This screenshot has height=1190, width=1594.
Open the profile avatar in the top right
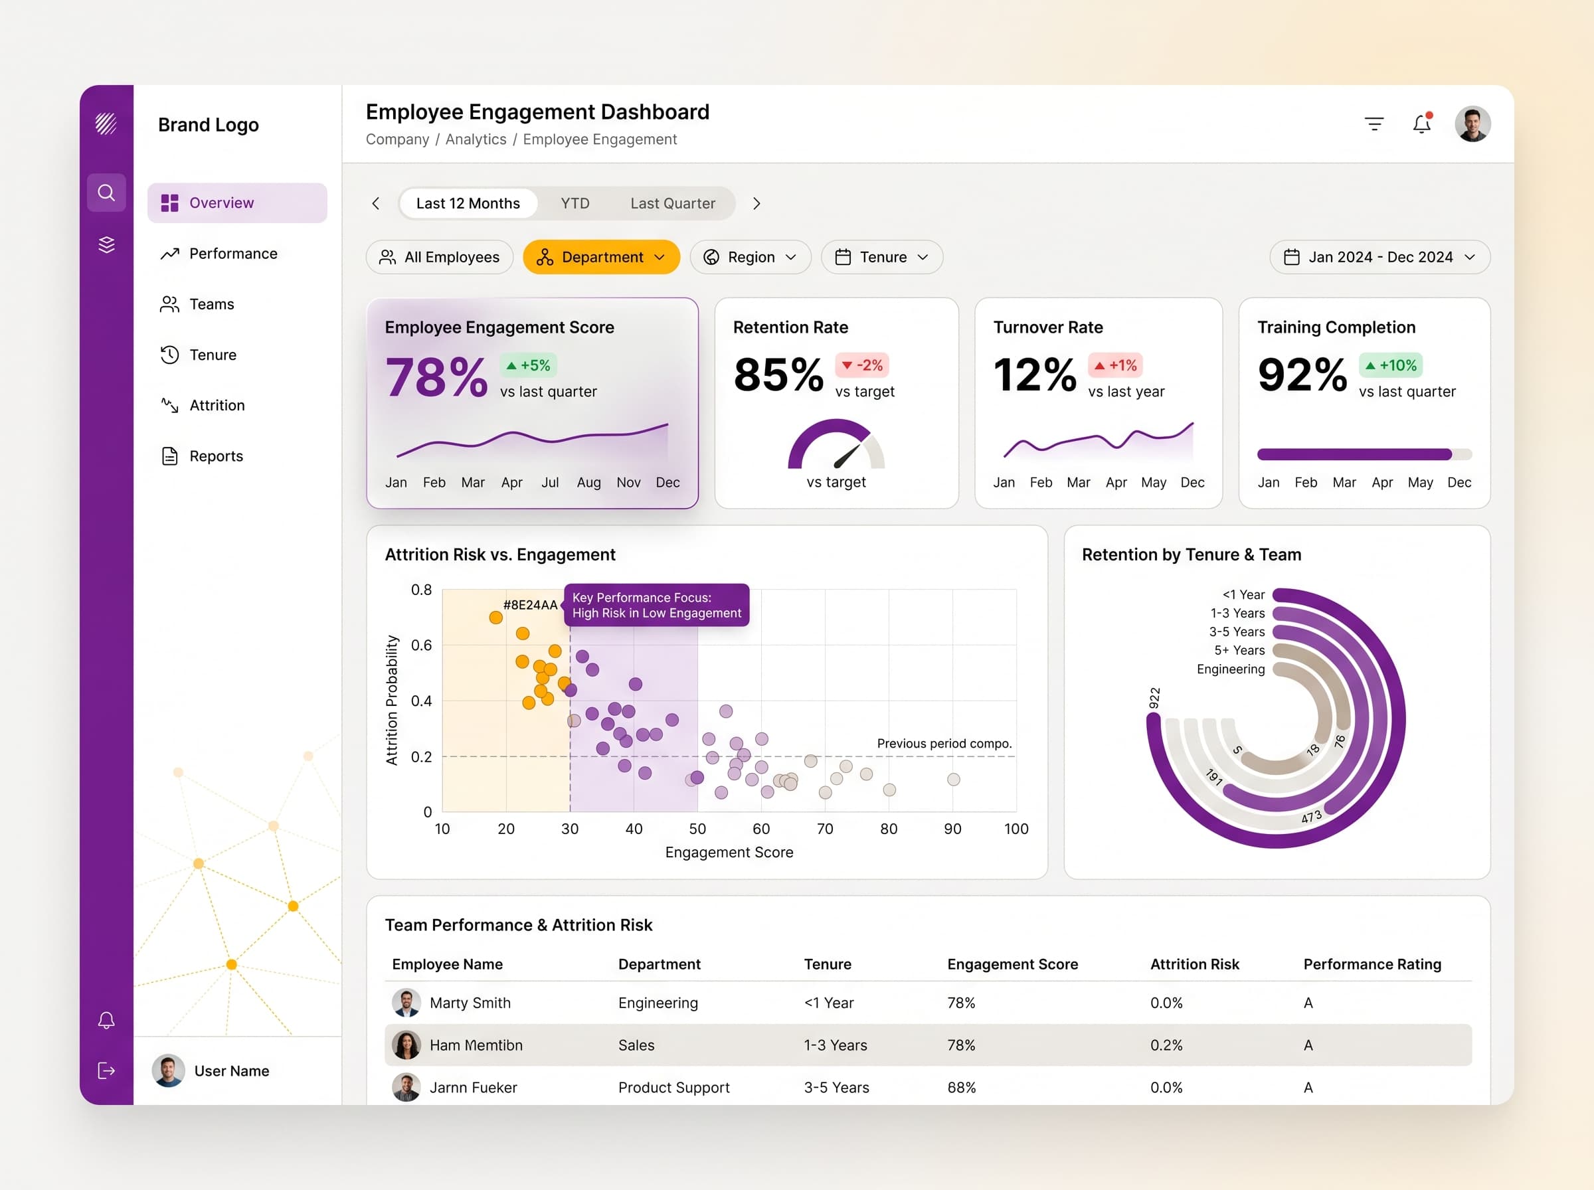click(x=1472, y=124)
